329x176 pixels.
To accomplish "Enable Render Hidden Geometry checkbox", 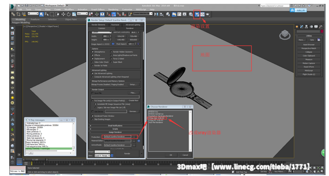I will point(111,51).
